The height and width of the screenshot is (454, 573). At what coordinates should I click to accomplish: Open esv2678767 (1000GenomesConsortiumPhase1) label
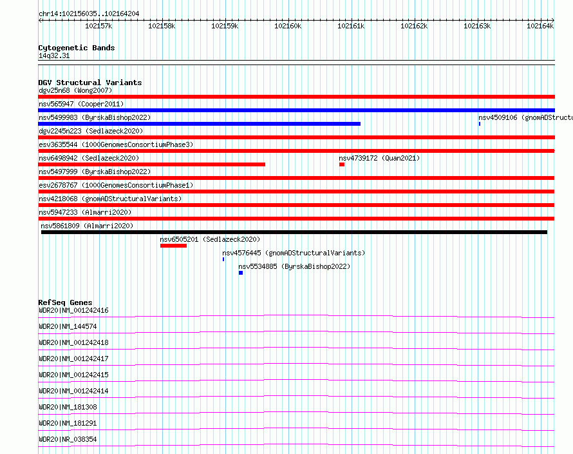[x=116, y=185]
